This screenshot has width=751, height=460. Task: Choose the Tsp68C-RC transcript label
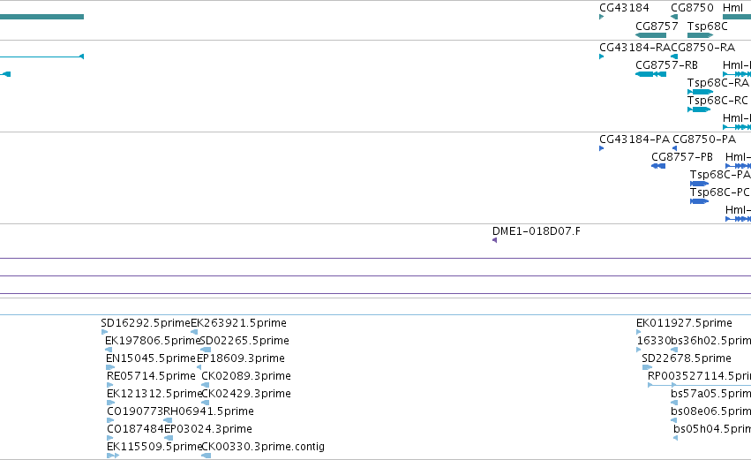pos(717,101)
